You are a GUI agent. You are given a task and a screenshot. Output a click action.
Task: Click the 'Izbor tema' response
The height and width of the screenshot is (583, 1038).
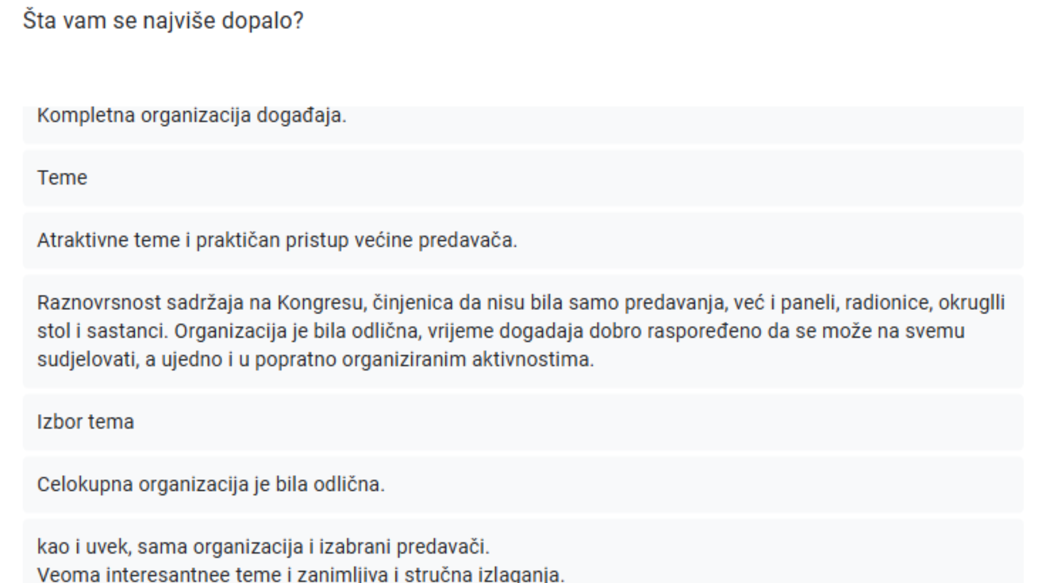click(85, 422)
